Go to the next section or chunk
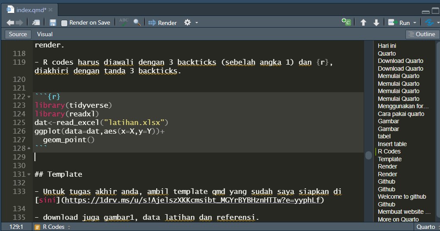 pos(376,22)
